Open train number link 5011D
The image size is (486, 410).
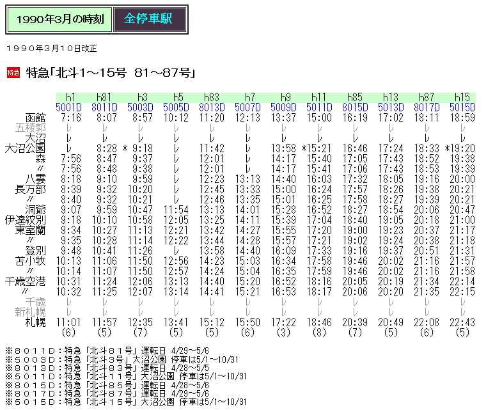pos(319,107)
